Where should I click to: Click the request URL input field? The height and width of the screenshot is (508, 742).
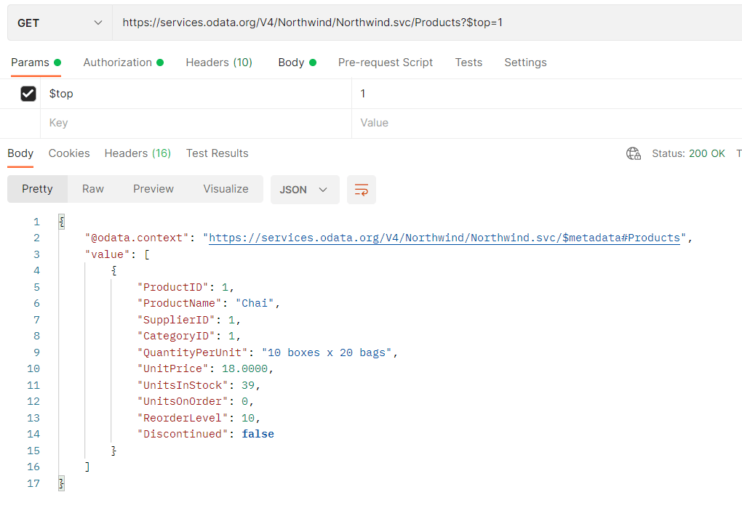click(x=422, y=23)
